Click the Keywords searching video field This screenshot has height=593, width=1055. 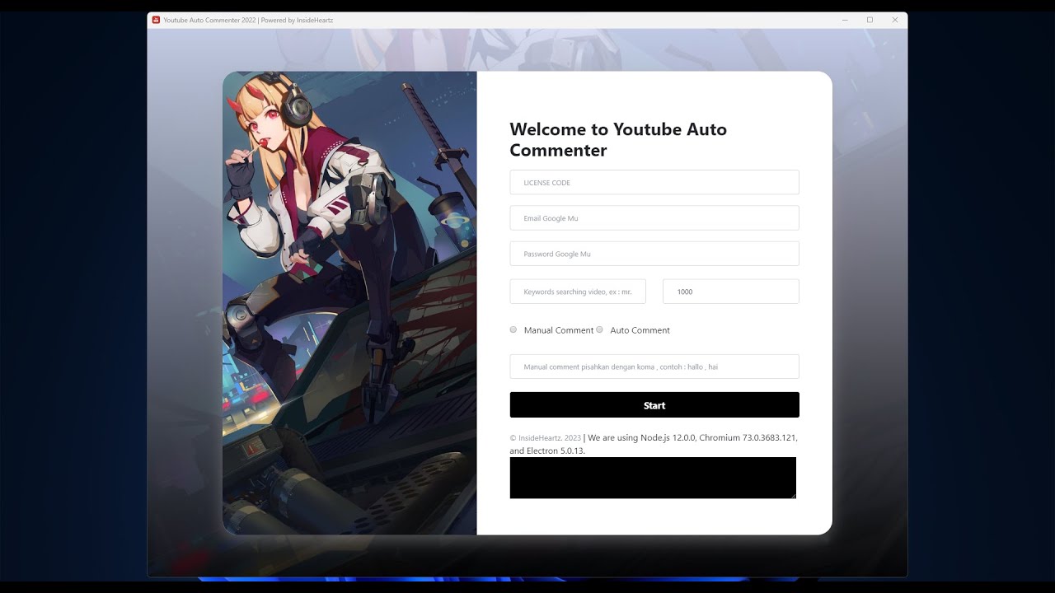click(x=578, y=292)
